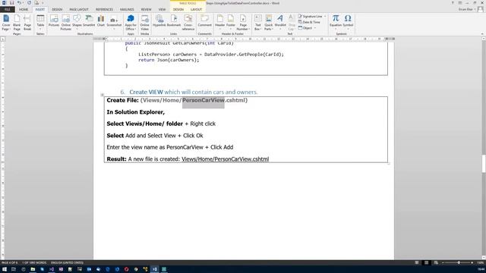Insert a Symbol
Image resolution: width=486 pixels, height=273 pixels.
pos(348,21)
